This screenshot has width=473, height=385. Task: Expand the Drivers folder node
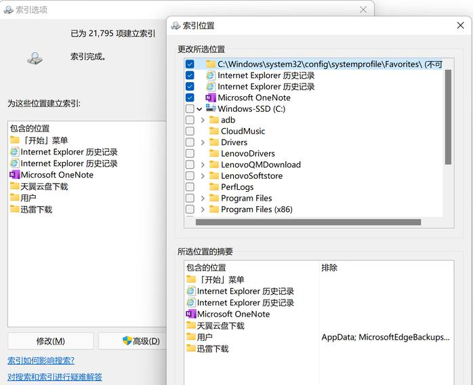[203, 142]
